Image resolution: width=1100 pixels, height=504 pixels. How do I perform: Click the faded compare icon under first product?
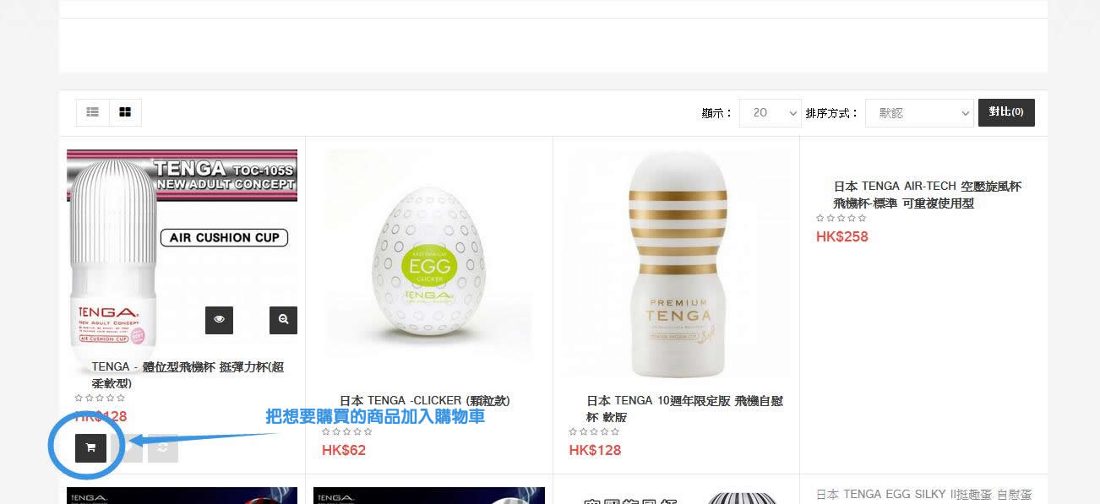click(163, 447)
